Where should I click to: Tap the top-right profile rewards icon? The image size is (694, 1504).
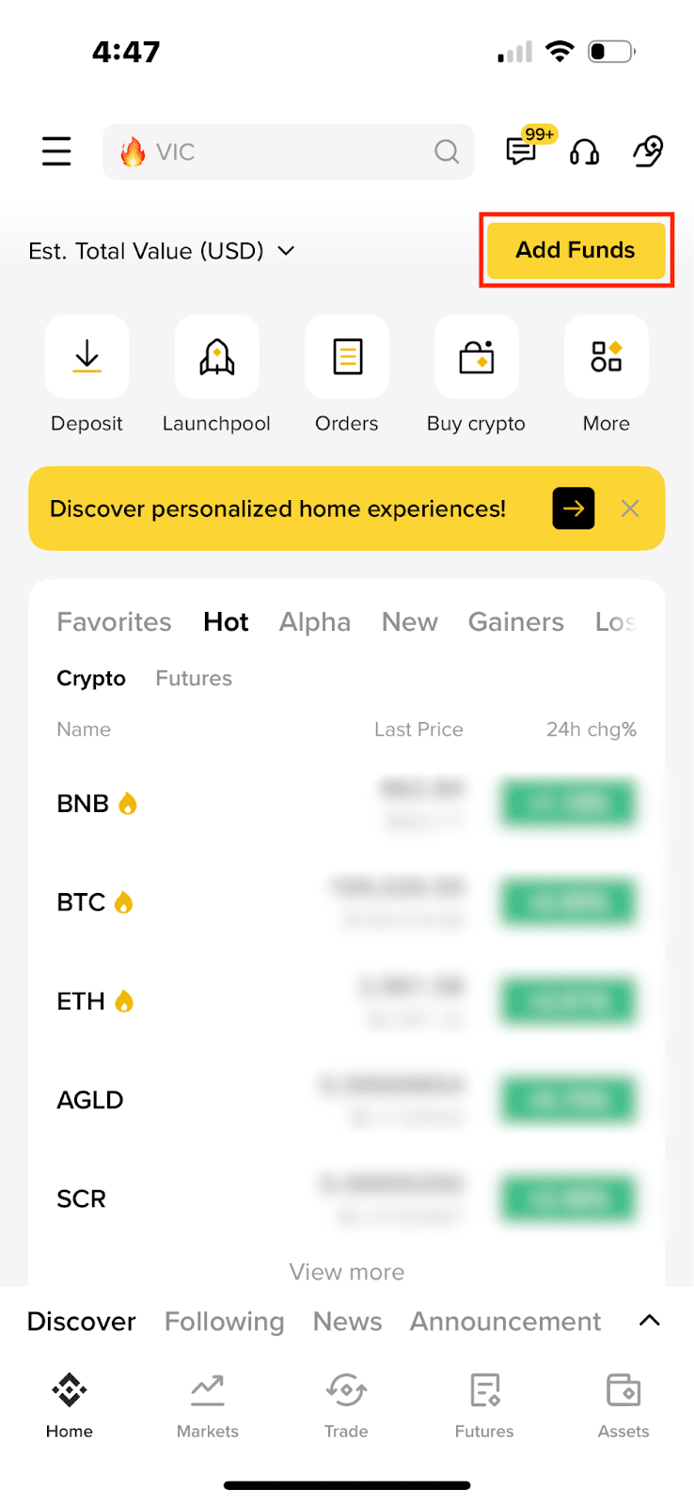[x=648, y=151]
